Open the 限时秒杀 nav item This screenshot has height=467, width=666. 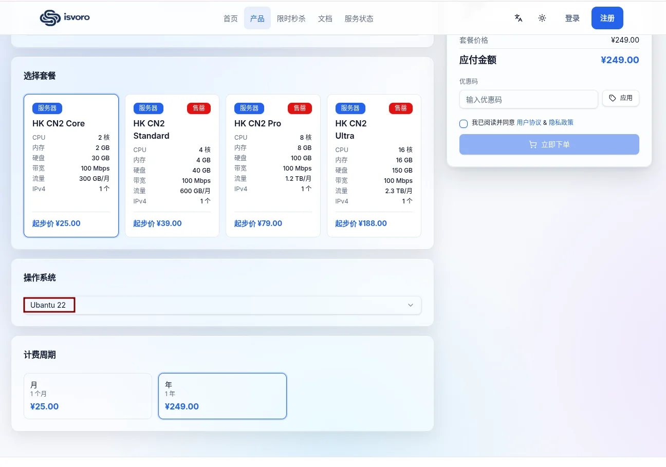tap(291, 18)
